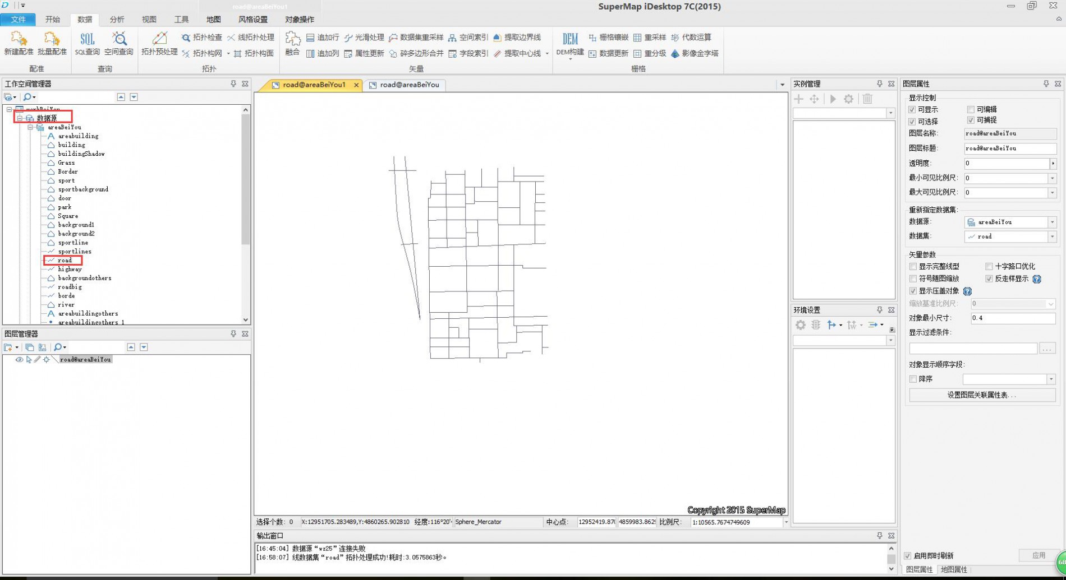Open the scale 比例尺 dropdown arrow
The height and width of the screenshot is (580, 1066).
click(785, 522)
